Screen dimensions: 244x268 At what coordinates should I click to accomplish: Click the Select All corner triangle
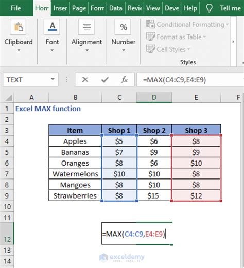9,98
